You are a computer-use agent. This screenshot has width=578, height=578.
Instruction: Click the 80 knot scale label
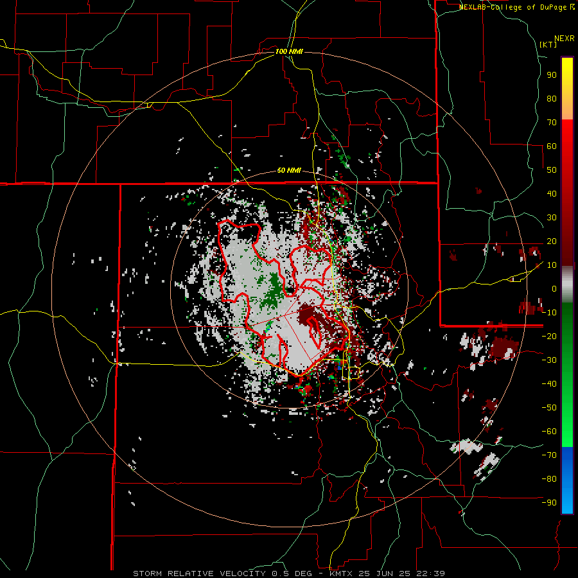pyautogui.click(x=552, y=98)
